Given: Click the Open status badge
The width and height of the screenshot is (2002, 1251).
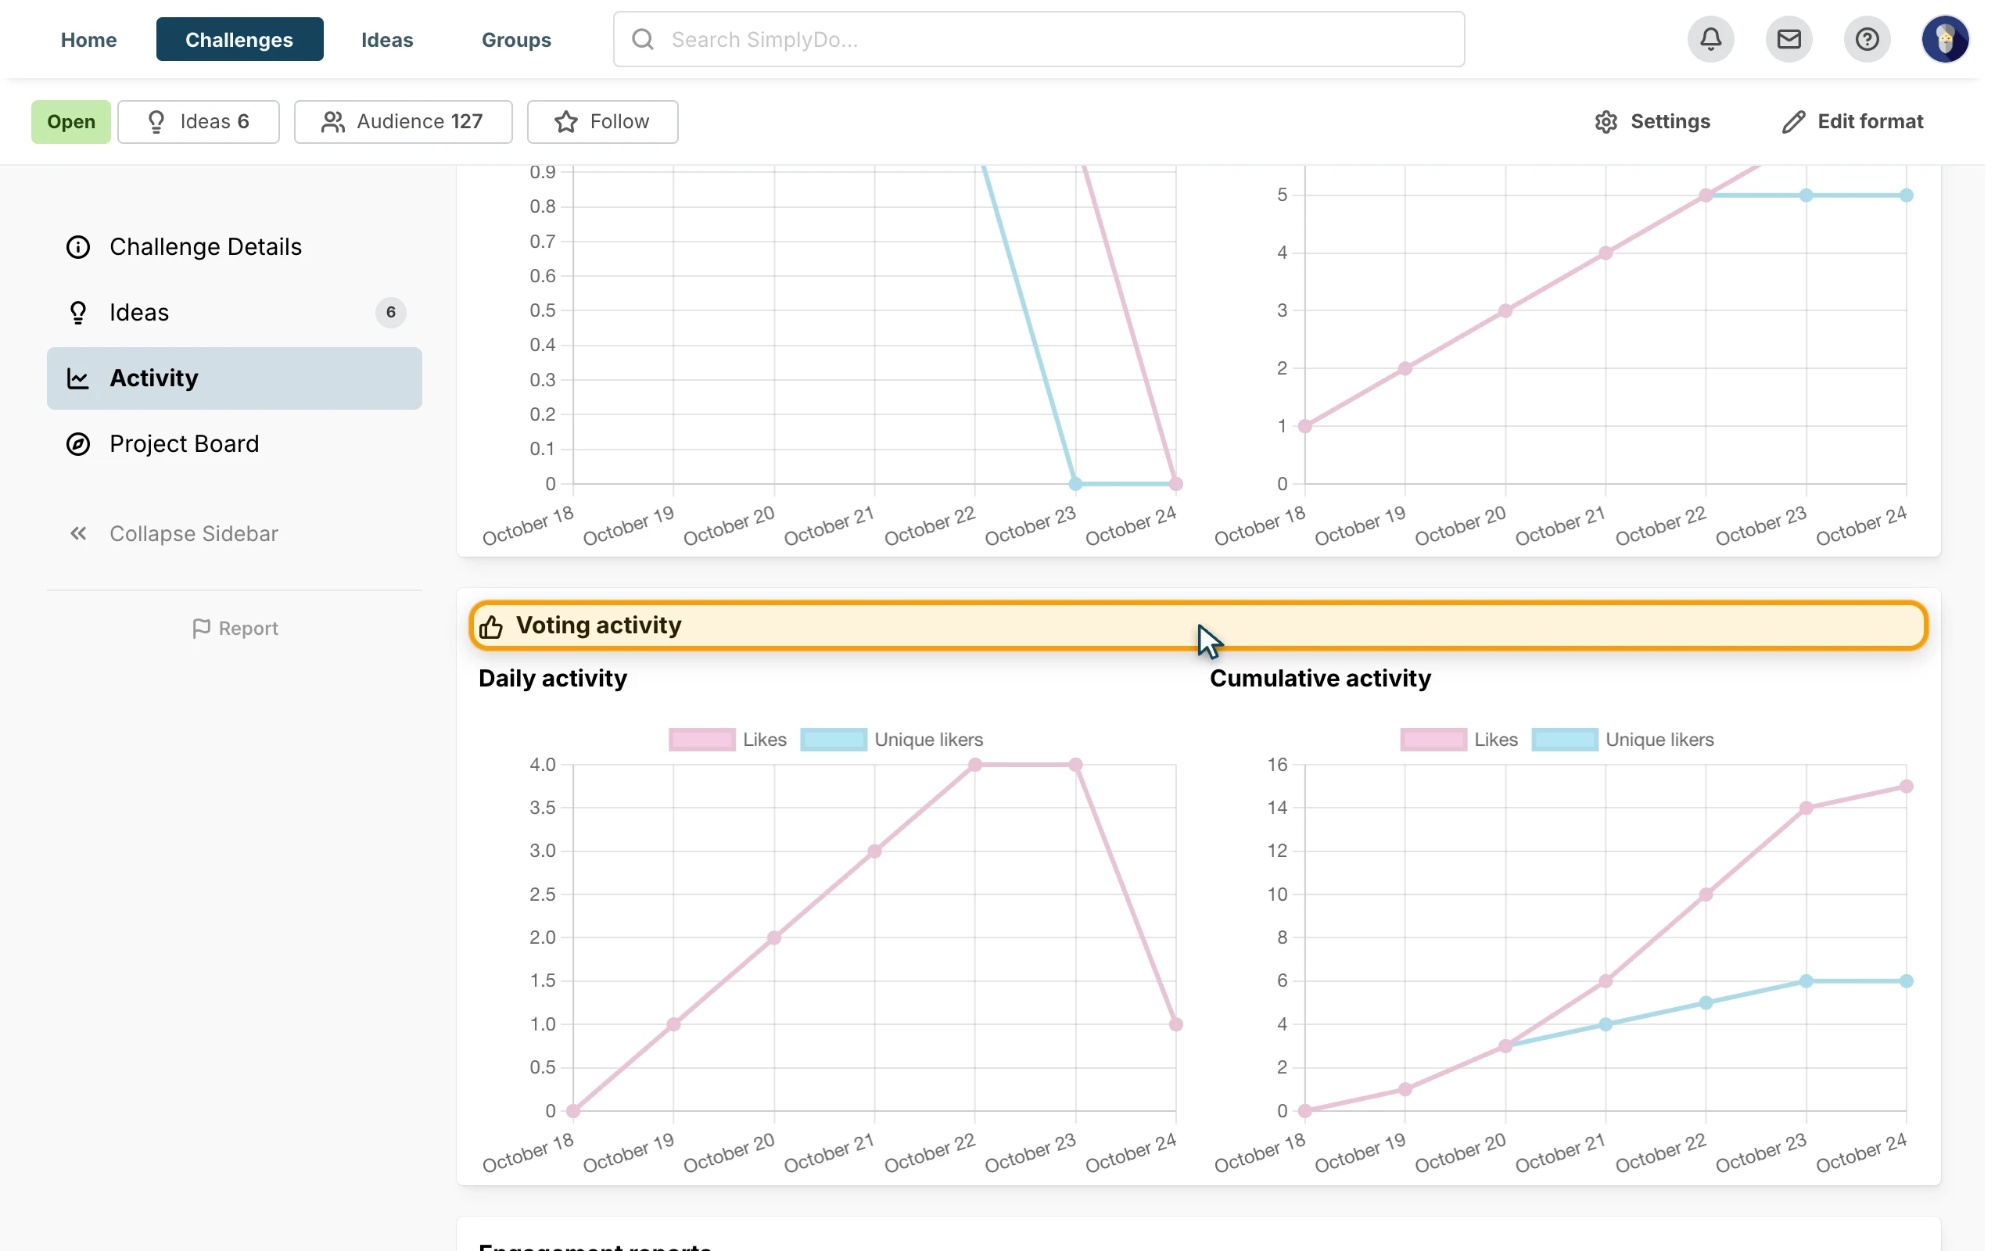Looking at the screenshot, I should [71, 122].
